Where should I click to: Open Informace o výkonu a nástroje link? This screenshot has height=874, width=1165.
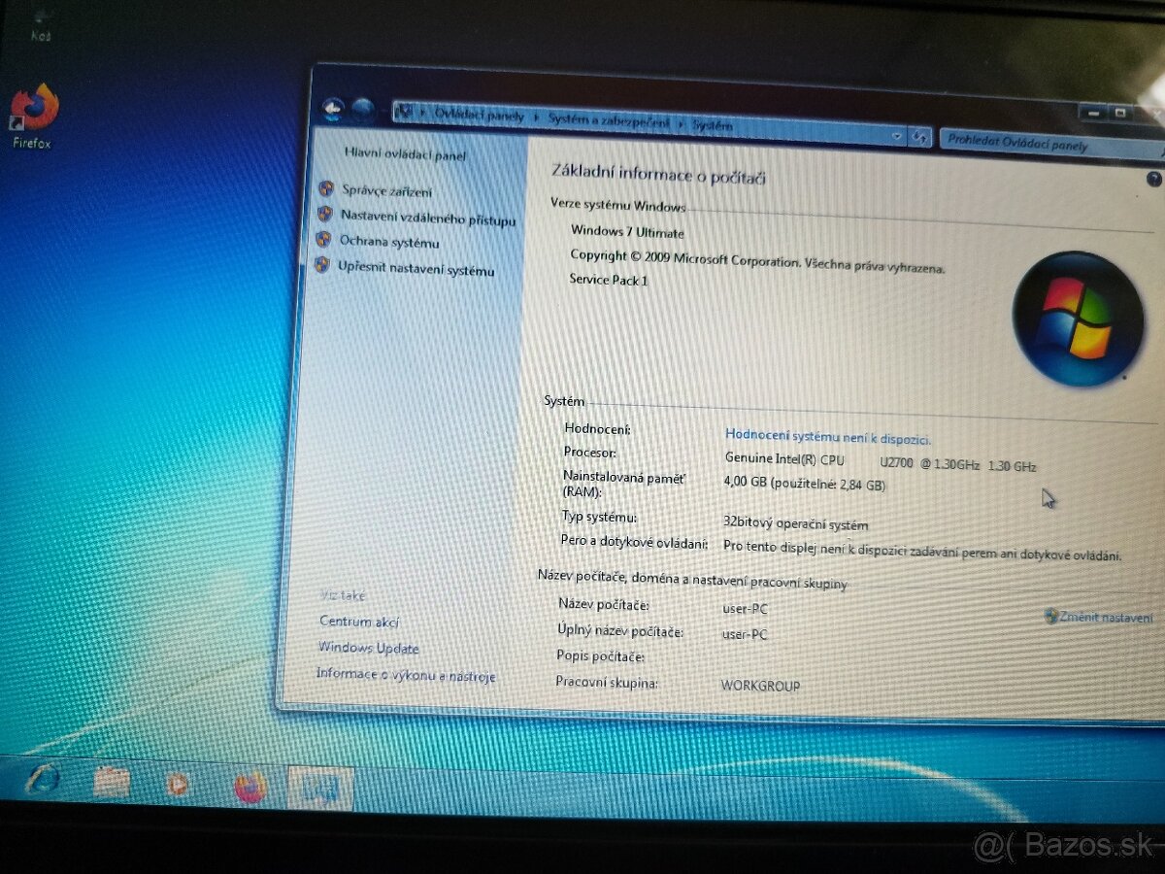tap(406, 675)
